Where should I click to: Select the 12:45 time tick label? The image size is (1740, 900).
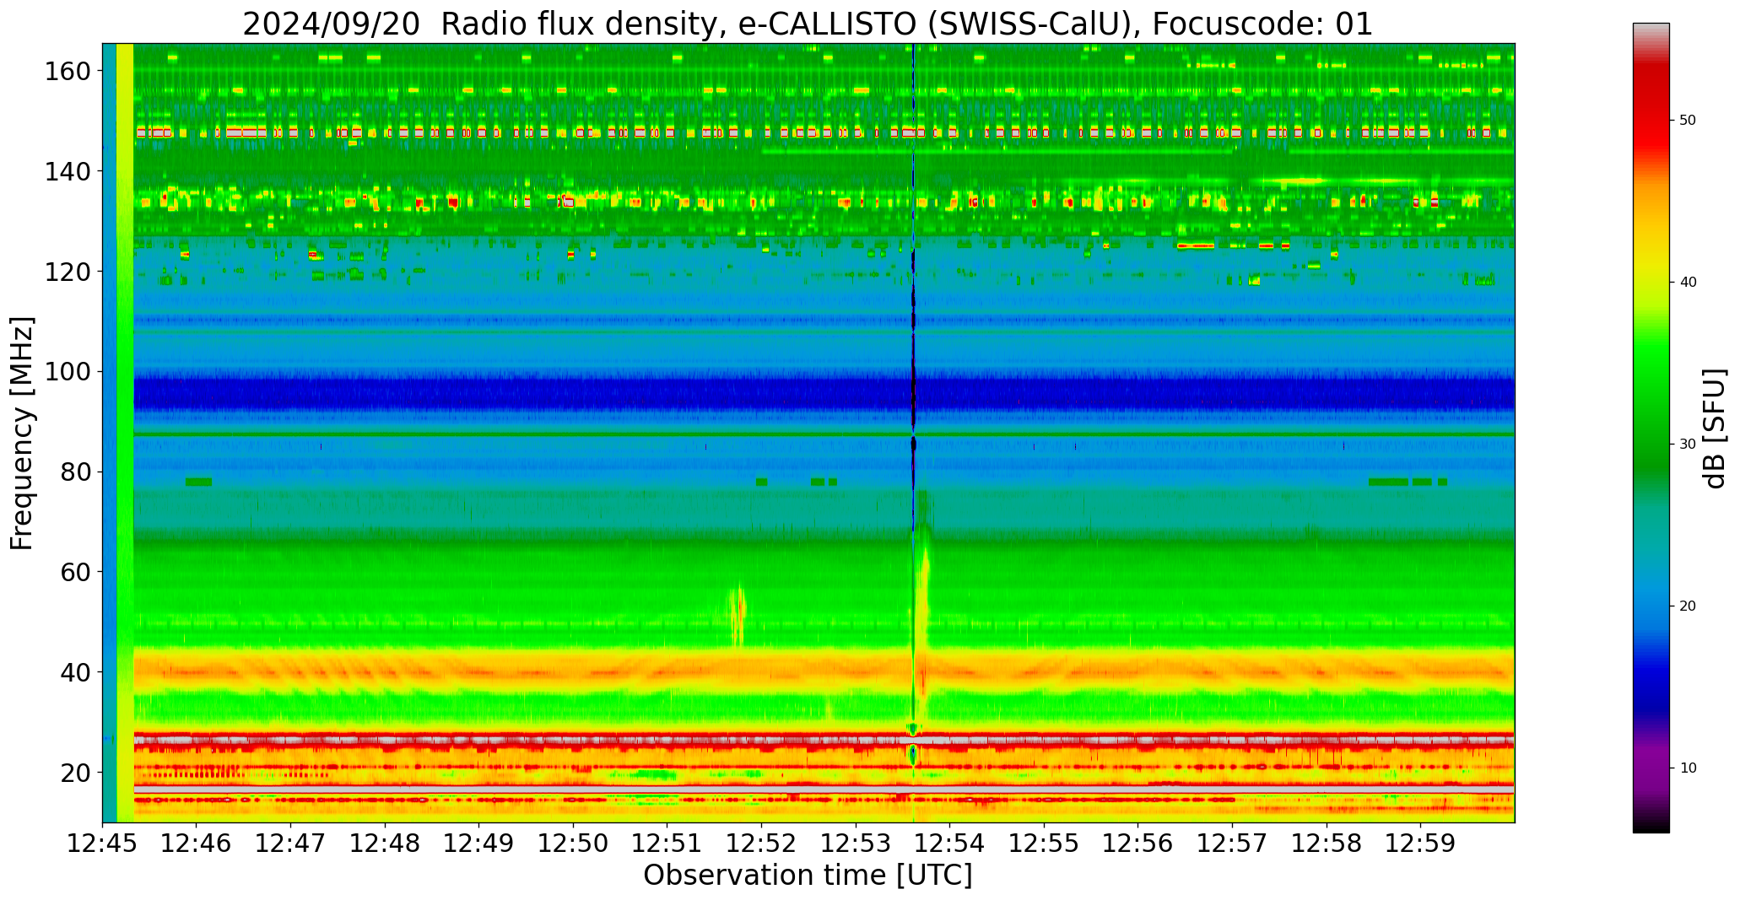coord(103,843)
